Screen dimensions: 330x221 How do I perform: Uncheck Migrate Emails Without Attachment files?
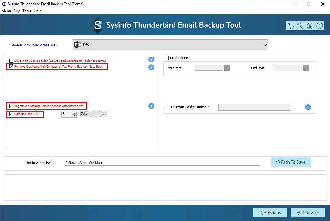(11, 106)
